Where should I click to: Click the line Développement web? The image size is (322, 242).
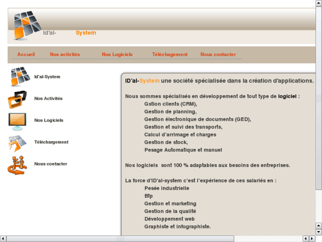coord(170,219)
